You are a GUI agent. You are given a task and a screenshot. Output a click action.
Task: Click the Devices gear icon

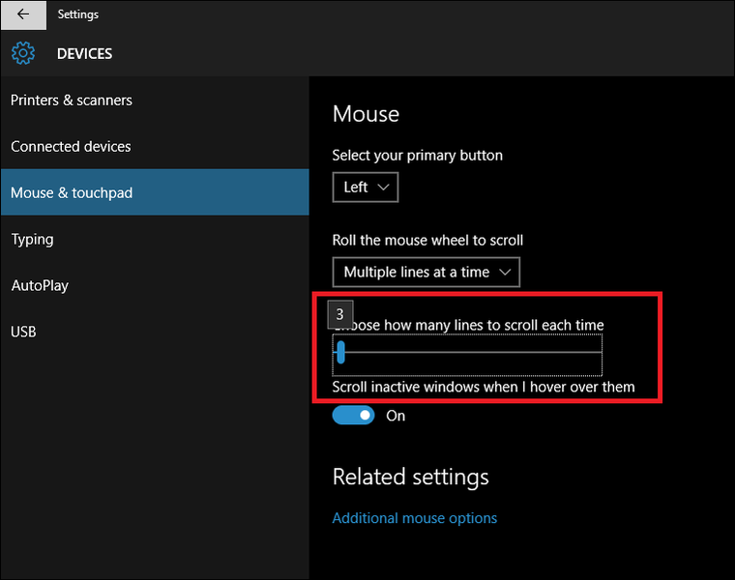(23, 53)
